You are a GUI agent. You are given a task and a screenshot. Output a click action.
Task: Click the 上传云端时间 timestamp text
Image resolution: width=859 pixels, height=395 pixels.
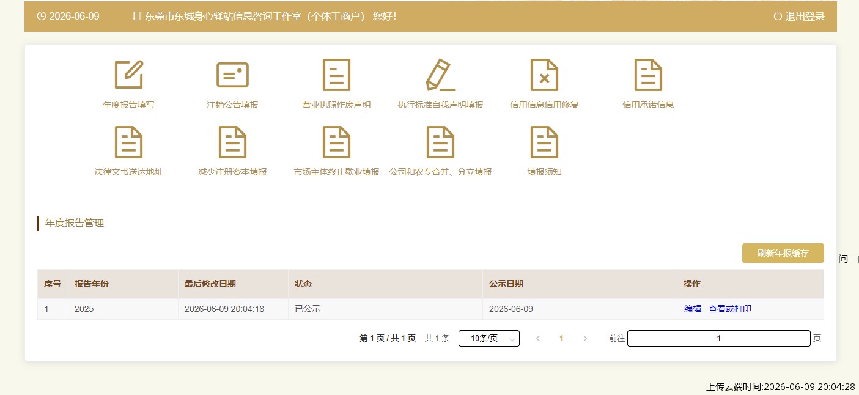click(x=781, y=386)
